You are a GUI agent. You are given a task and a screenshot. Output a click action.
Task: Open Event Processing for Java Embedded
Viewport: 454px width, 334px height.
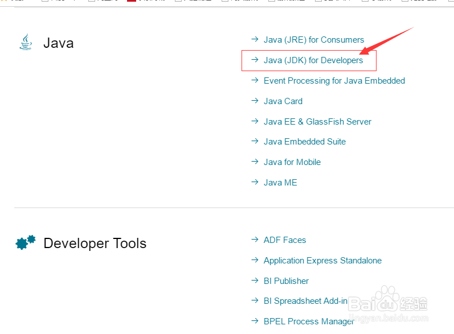click(334, 81)
